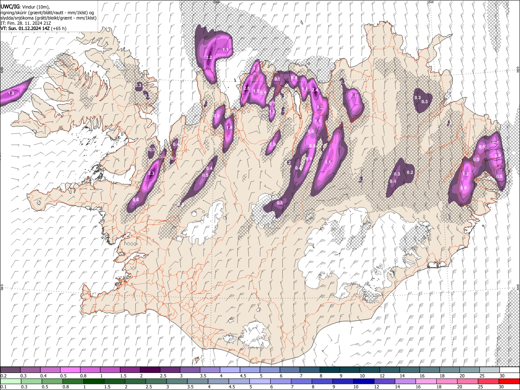
Task: Click the "2.8" snowfall value on the map
Action: [x=247, y=89]
